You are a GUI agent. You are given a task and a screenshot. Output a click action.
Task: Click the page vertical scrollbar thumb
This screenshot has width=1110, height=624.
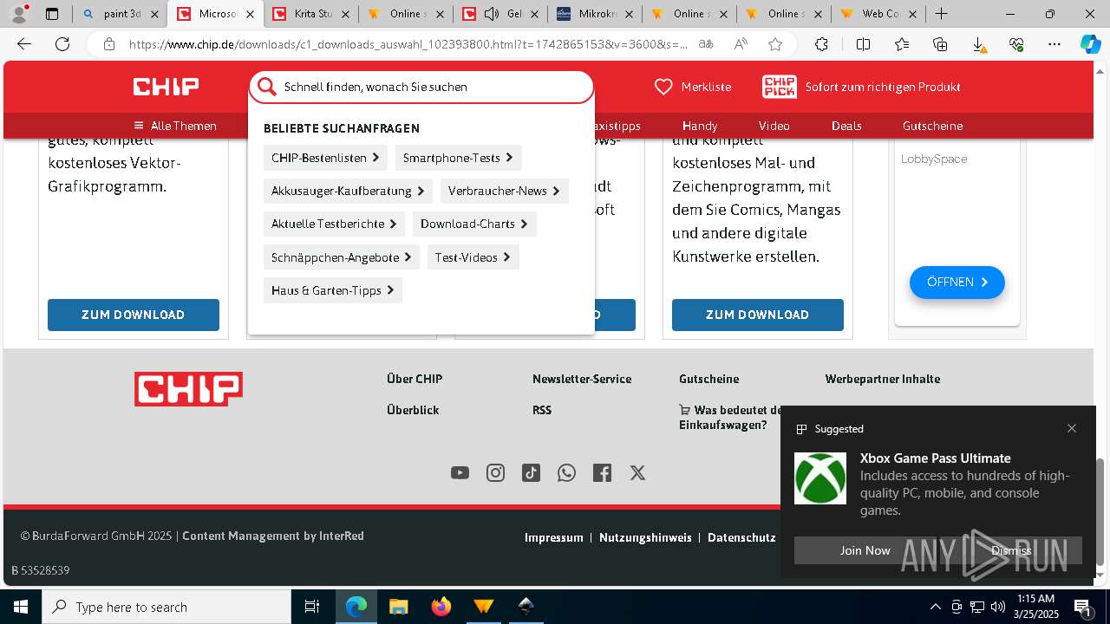click(1100, 513)
